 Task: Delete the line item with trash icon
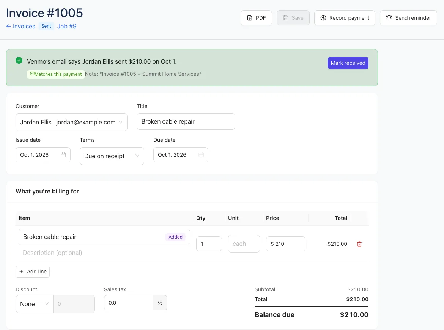(359, 244)
